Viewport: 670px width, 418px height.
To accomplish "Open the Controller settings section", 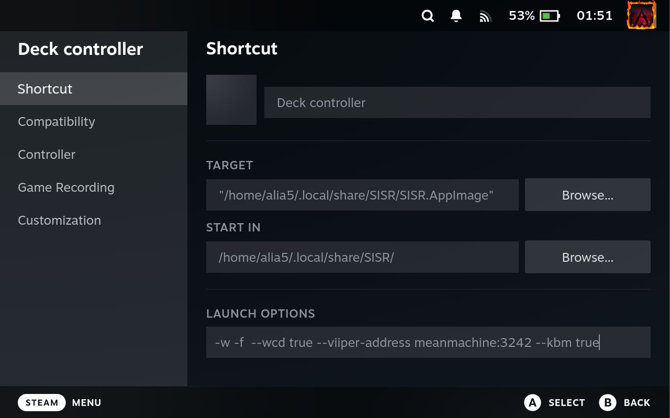I will click(x=47, y=154).
